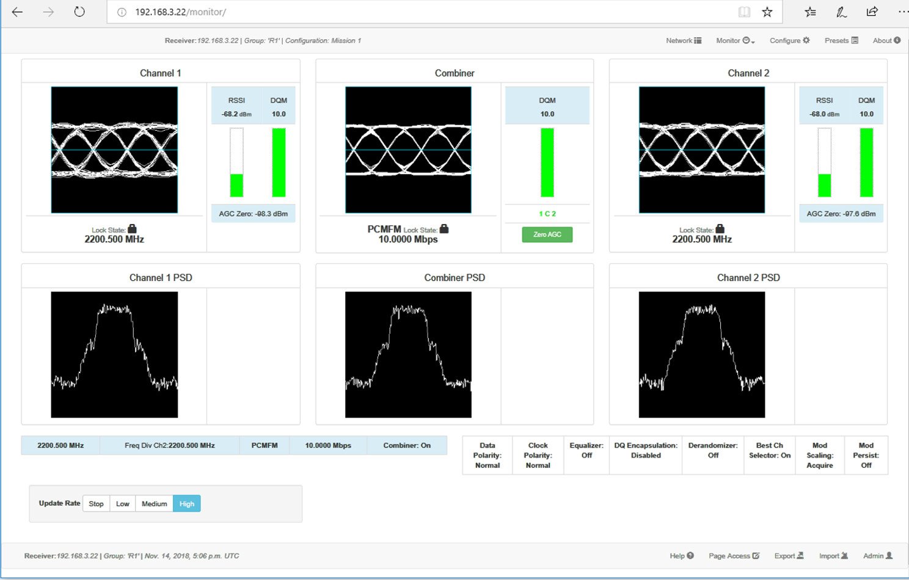Screen dimensions: 909x580
Task: Open the Configure menu
Action: (790, 40)
